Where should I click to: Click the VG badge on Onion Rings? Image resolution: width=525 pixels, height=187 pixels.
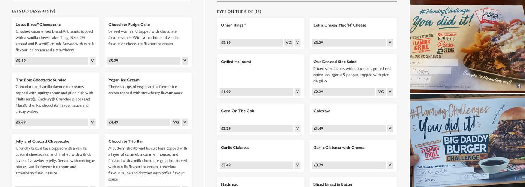(289, 43)
